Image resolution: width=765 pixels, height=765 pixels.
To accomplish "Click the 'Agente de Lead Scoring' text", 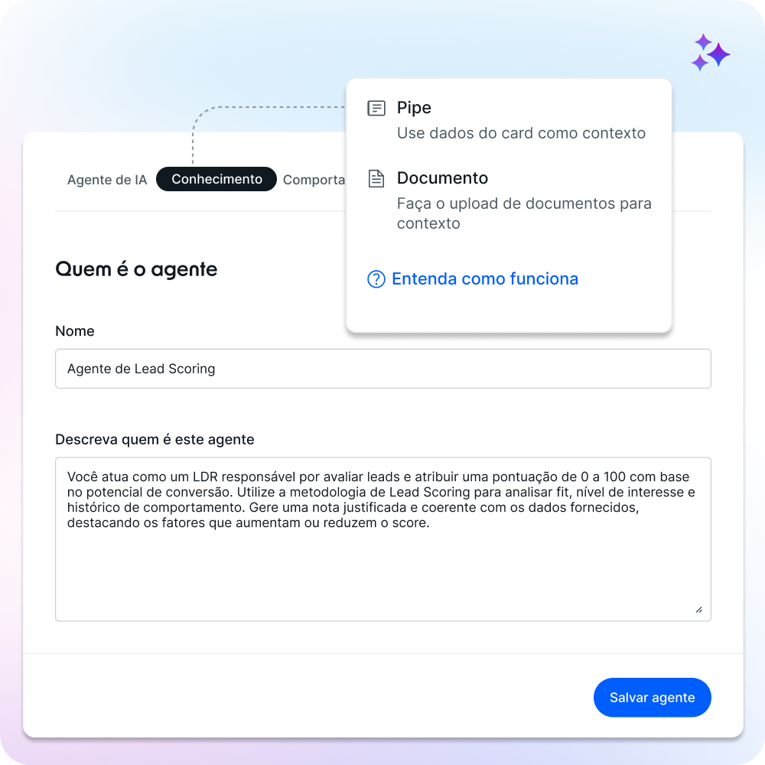I will tap(141, 369).
